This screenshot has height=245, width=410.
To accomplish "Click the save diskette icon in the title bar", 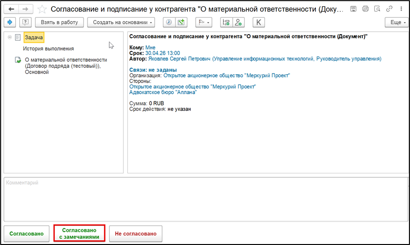I will point(353,9).
